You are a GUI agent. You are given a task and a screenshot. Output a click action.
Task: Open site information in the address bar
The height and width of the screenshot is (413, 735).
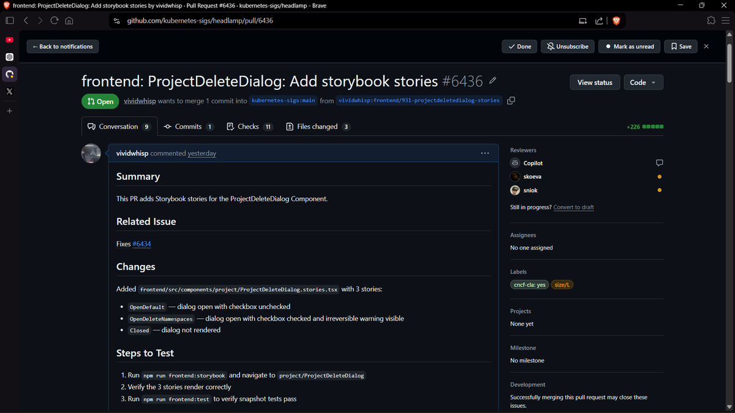(x=116, y=21)
